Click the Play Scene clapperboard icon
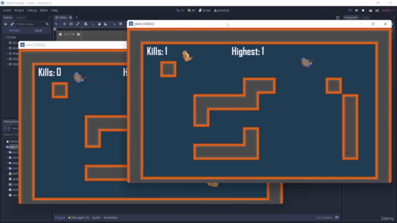The width and height of the screenshot is (397, 223). [x=370, y=11]
